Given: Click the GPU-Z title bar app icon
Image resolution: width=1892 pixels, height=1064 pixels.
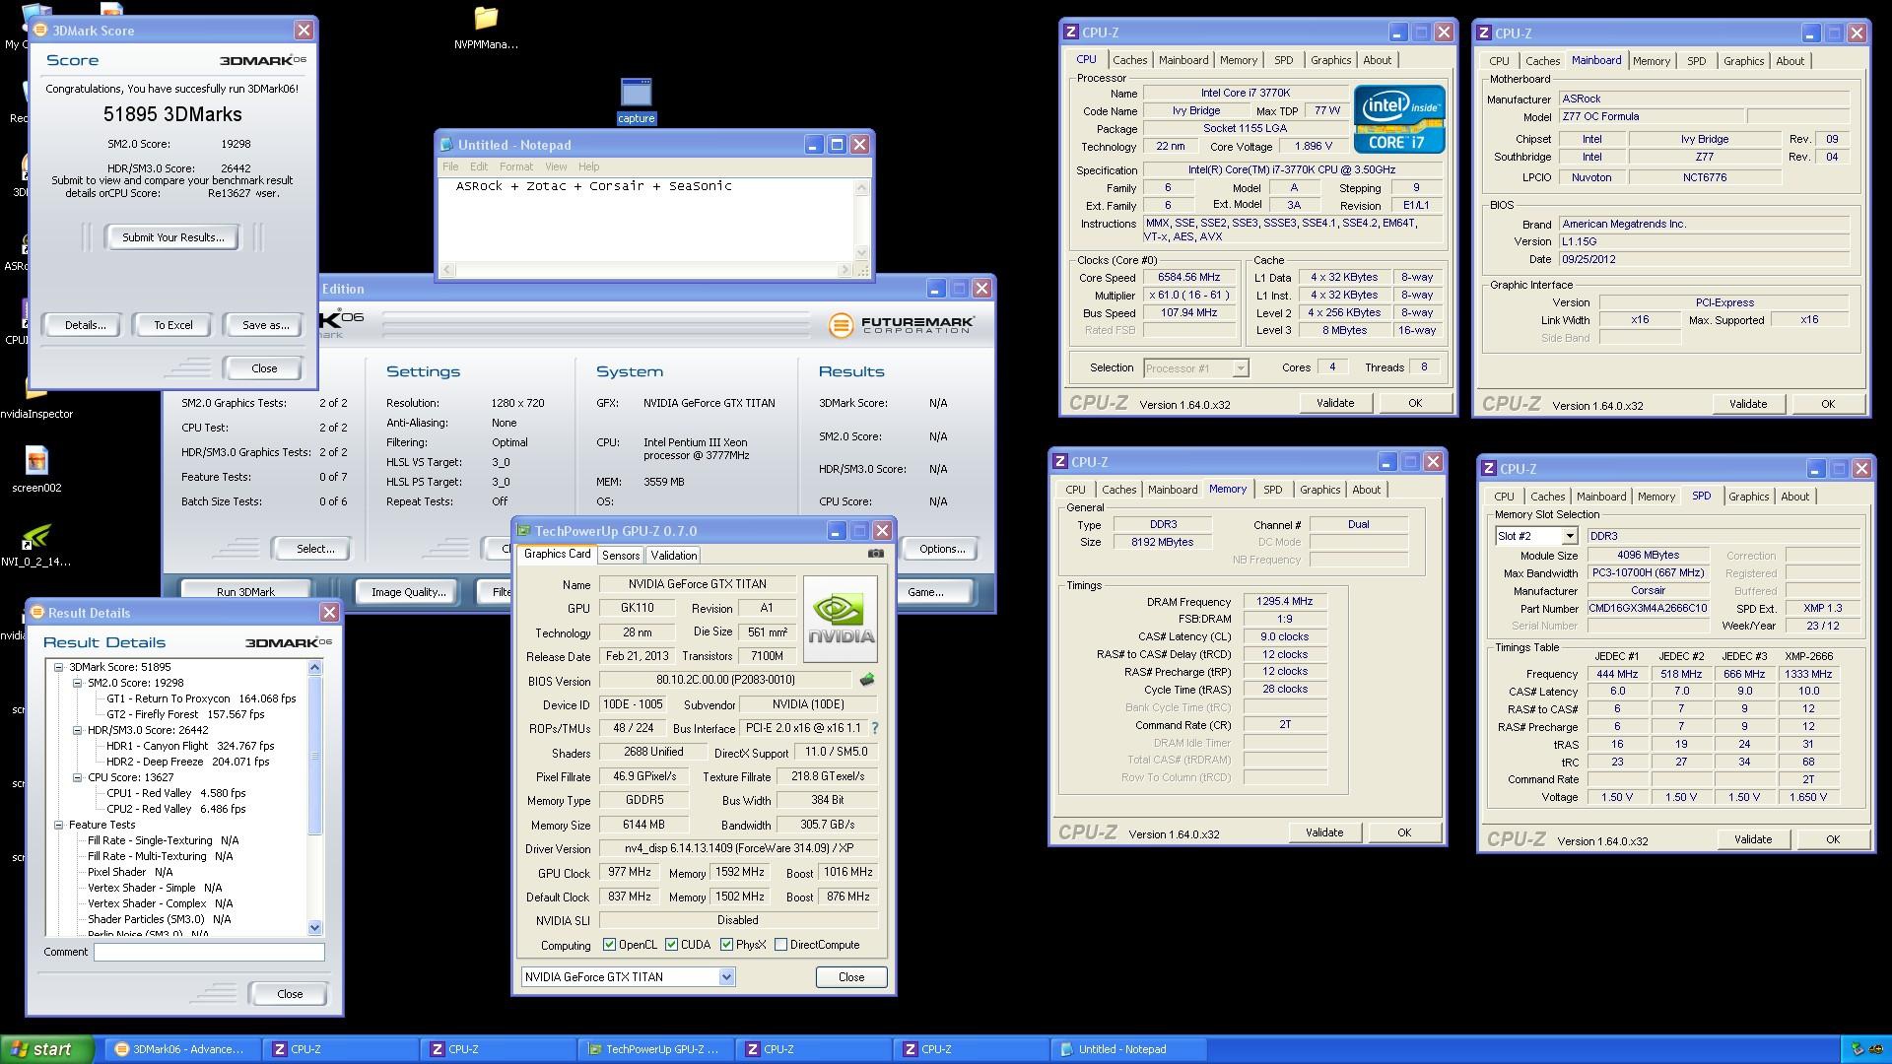Looking at the screenshot, I should coord(524,530).
